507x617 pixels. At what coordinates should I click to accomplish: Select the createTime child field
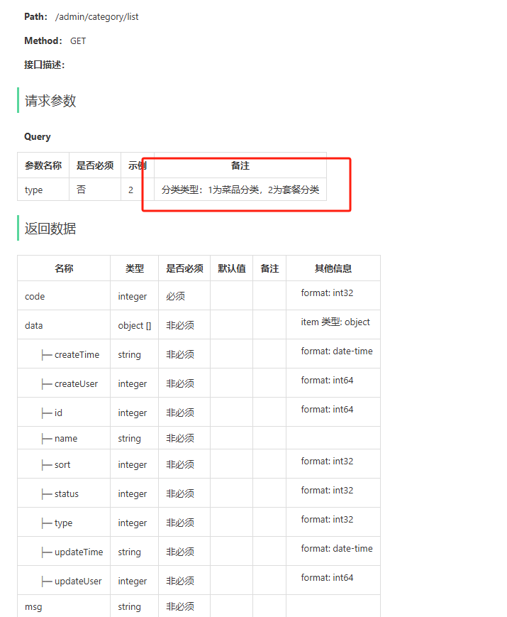pos(77,355)
